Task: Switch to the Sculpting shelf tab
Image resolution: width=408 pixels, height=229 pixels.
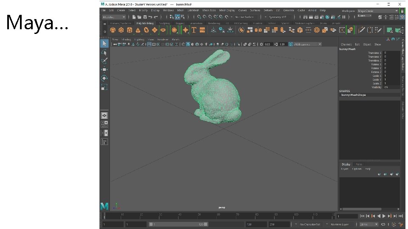Action: pos(164,23)
